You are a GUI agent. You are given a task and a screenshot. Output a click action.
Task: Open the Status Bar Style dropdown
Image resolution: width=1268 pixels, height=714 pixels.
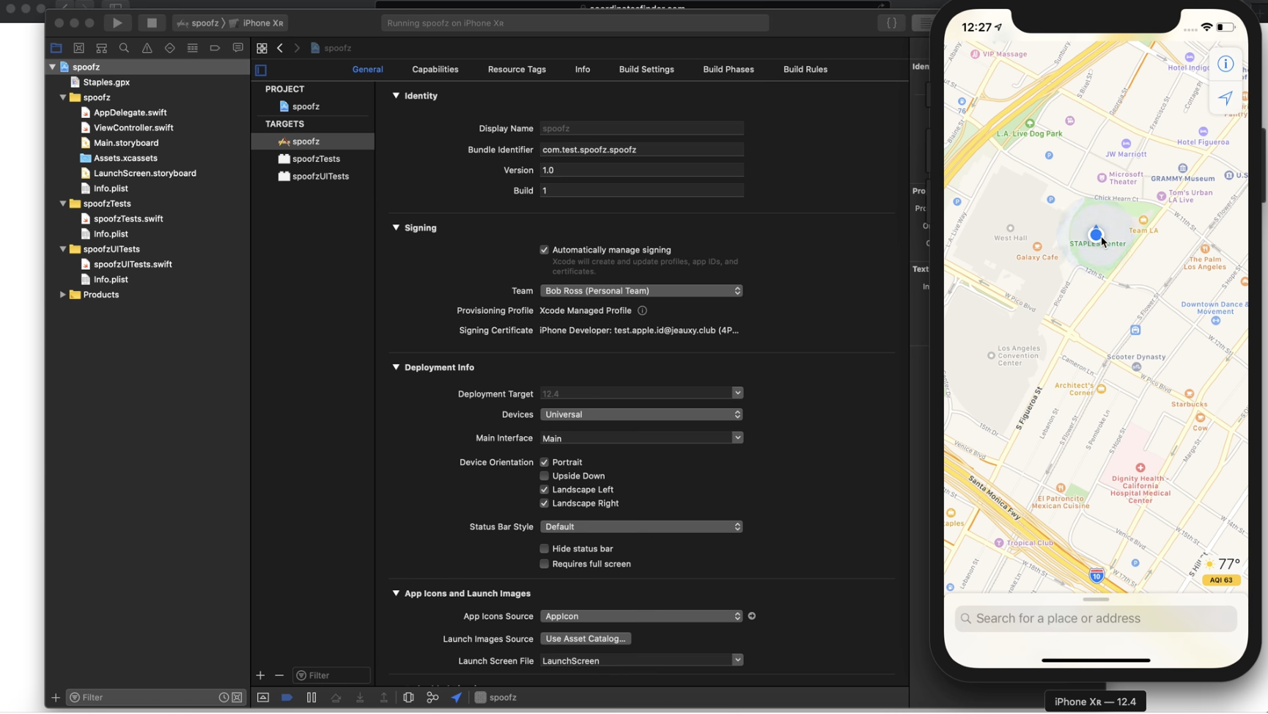tap(641, 526)
